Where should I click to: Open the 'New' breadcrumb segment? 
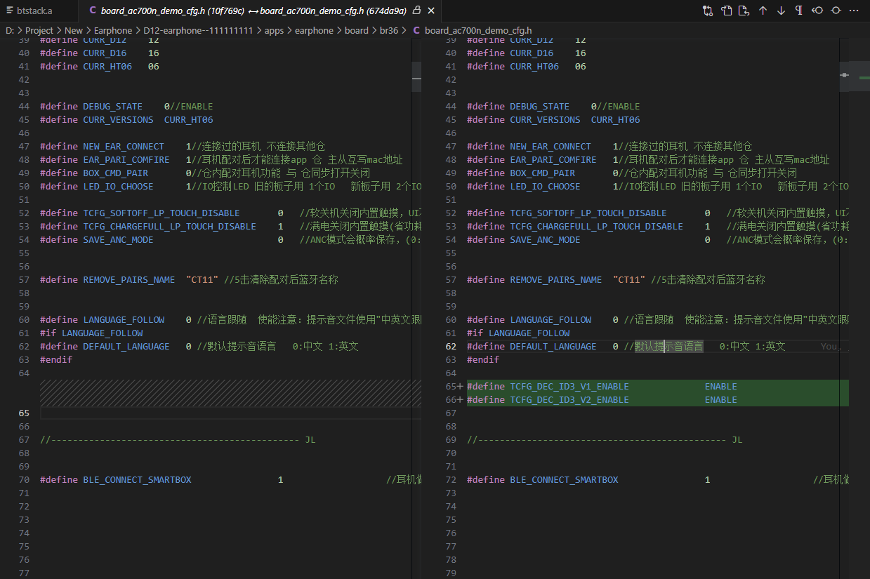(x=74, y=30)
